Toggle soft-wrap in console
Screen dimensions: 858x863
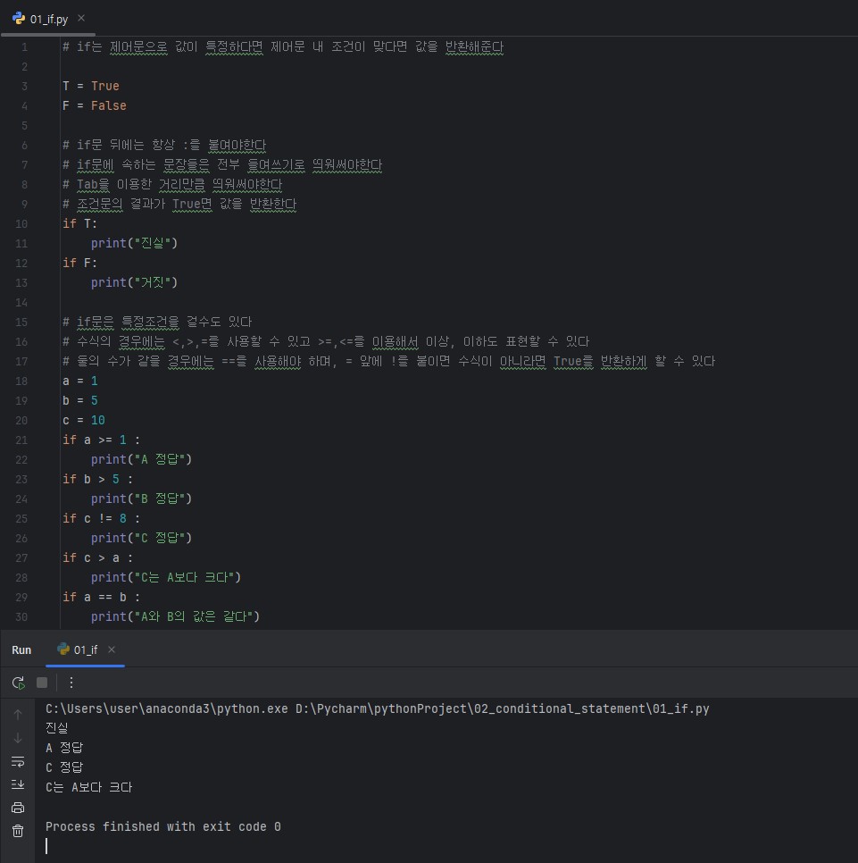pyautogui.click(x=18, y=762)
